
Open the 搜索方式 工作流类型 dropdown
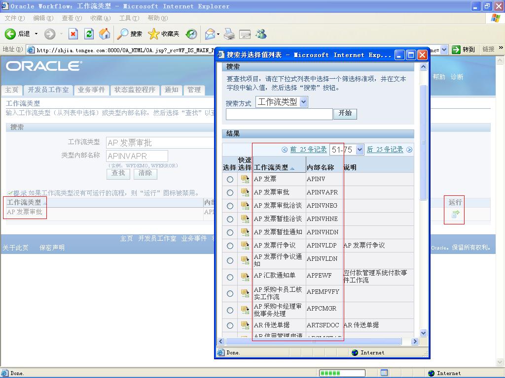pyautogui.click(x=282, y=102)
